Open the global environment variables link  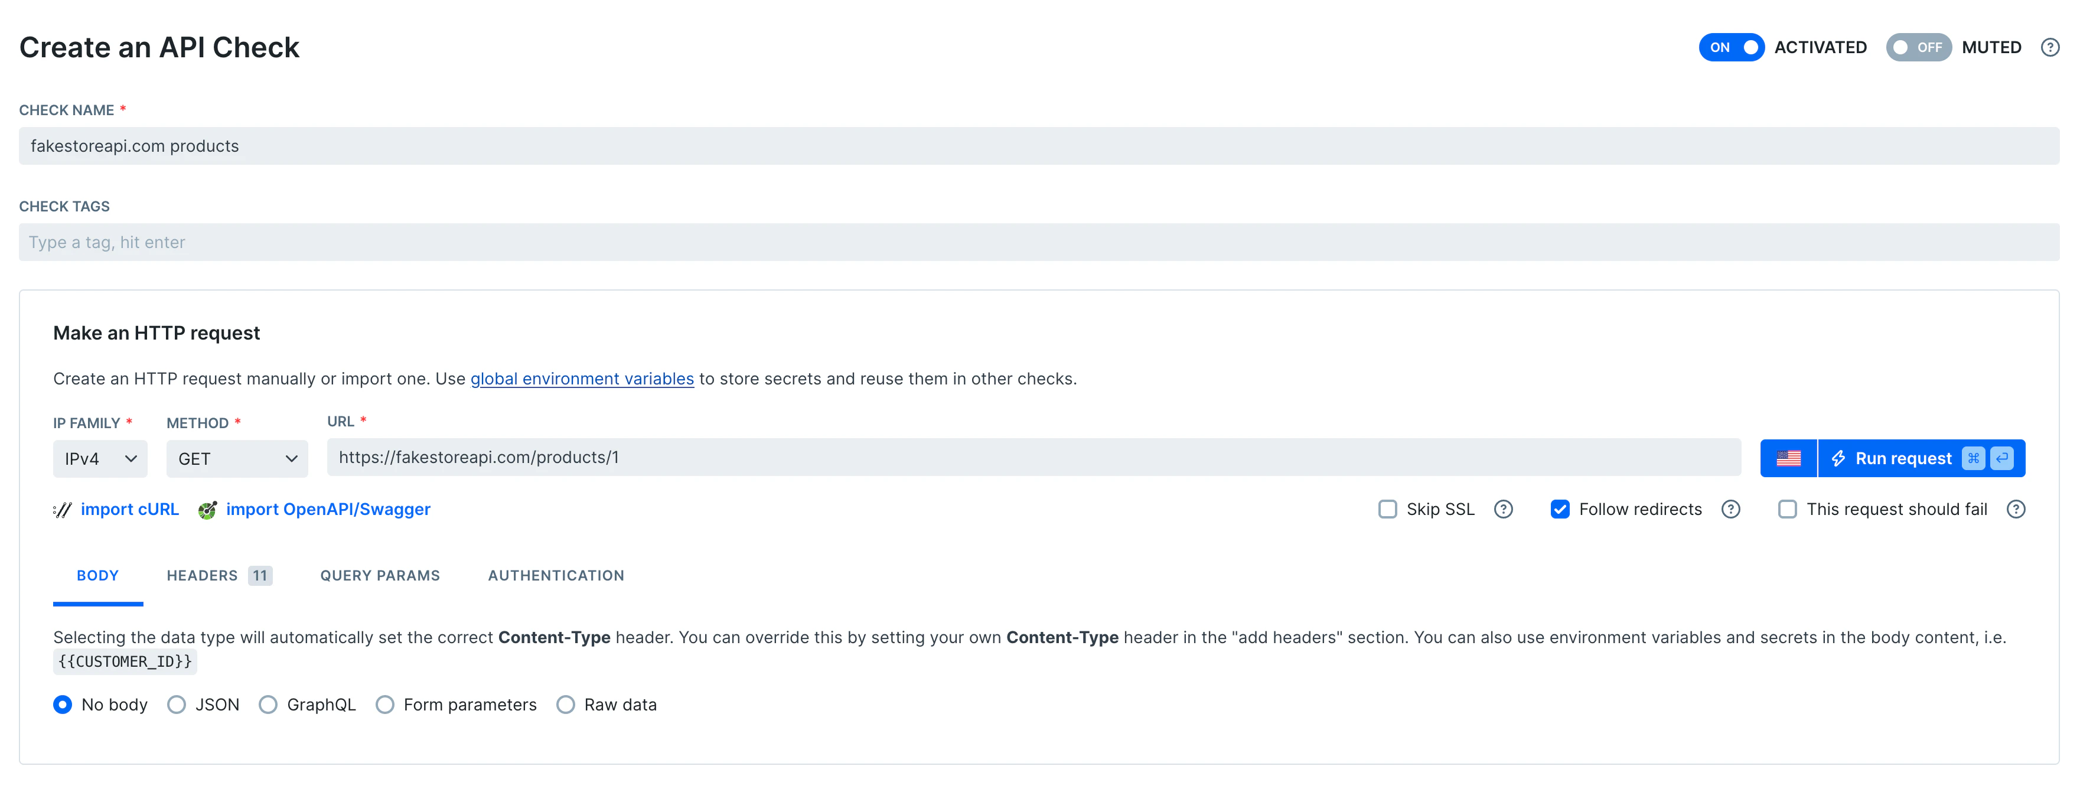click(x=581, y=379)
